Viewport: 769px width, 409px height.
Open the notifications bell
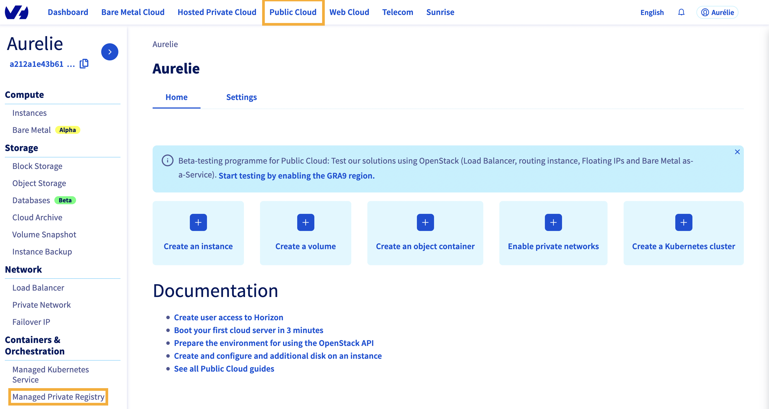click(x=681, y=12)
